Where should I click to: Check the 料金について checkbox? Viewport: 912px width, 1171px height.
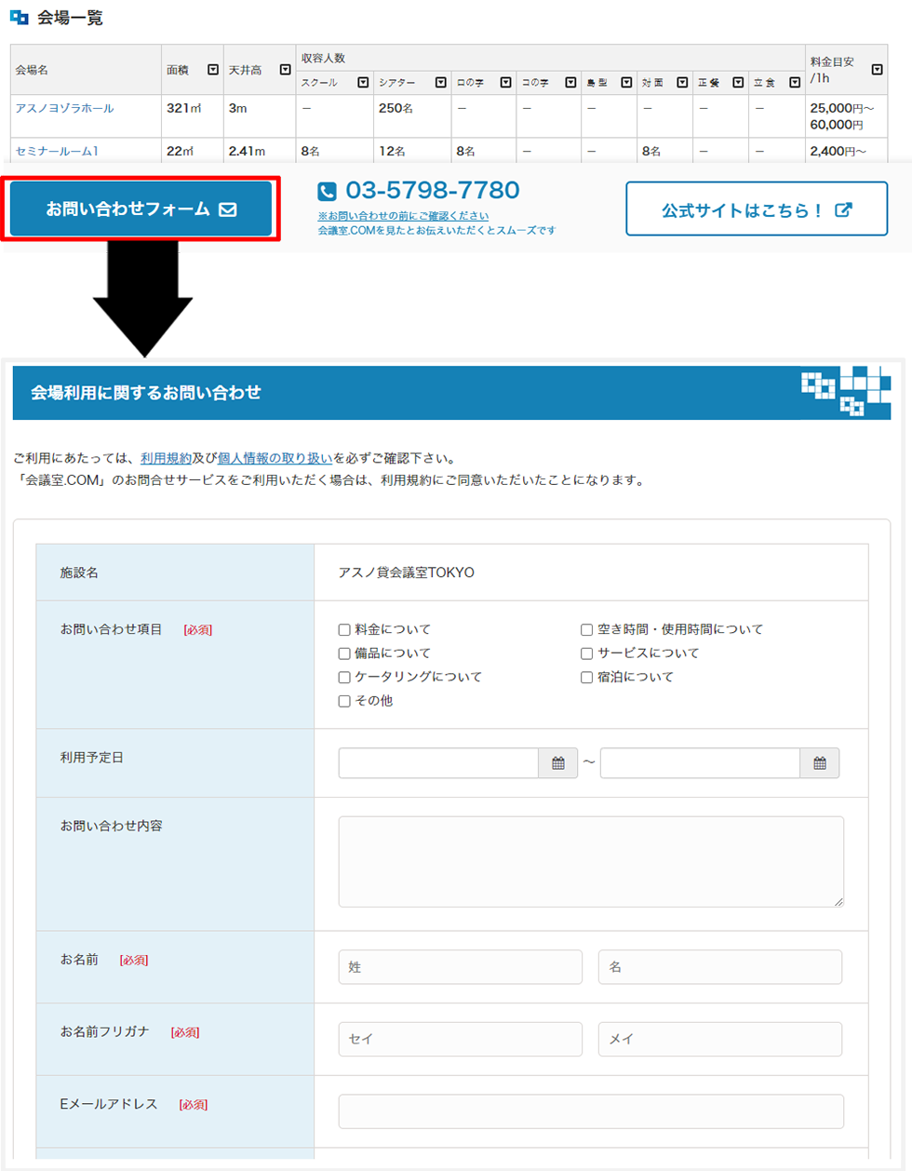click(344, 630)
